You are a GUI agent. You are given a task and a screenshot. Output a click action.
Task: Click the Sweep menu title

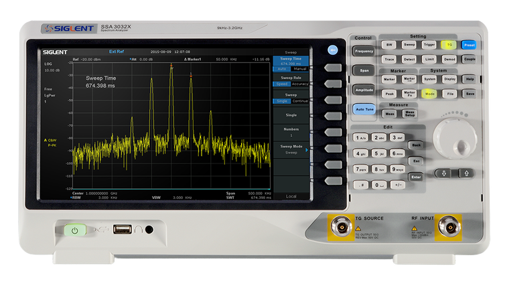[291, 52]
